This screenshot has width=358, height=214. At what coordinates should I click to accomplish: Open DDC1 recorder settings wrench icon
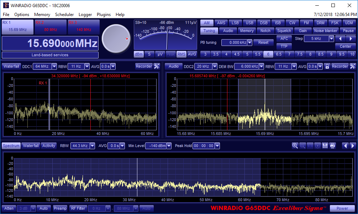[x=157, y=66]
